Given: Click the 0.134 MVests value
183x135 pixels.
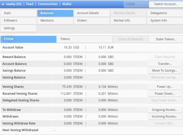Looking at the screenshot, I should (x=108, y=87).
